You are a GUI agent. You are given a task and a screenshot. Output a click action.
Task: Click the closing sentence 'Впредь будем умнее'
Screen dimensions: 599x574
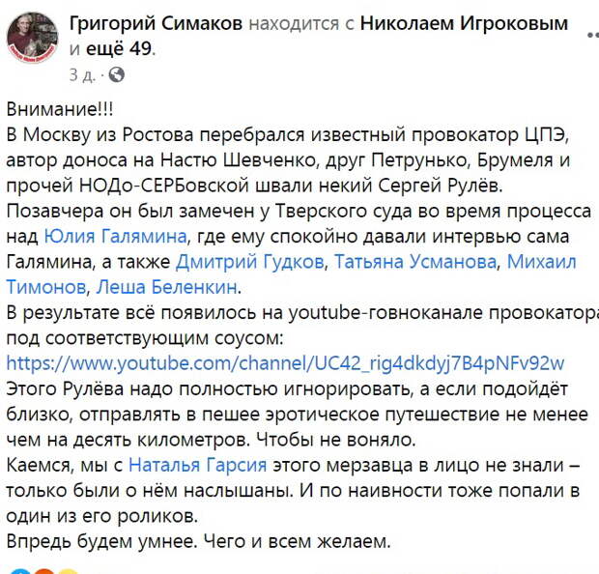(101, 541)
